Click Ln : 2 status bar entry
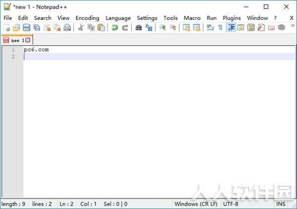Screen dimensions: 297x209 tap(66, 204)
